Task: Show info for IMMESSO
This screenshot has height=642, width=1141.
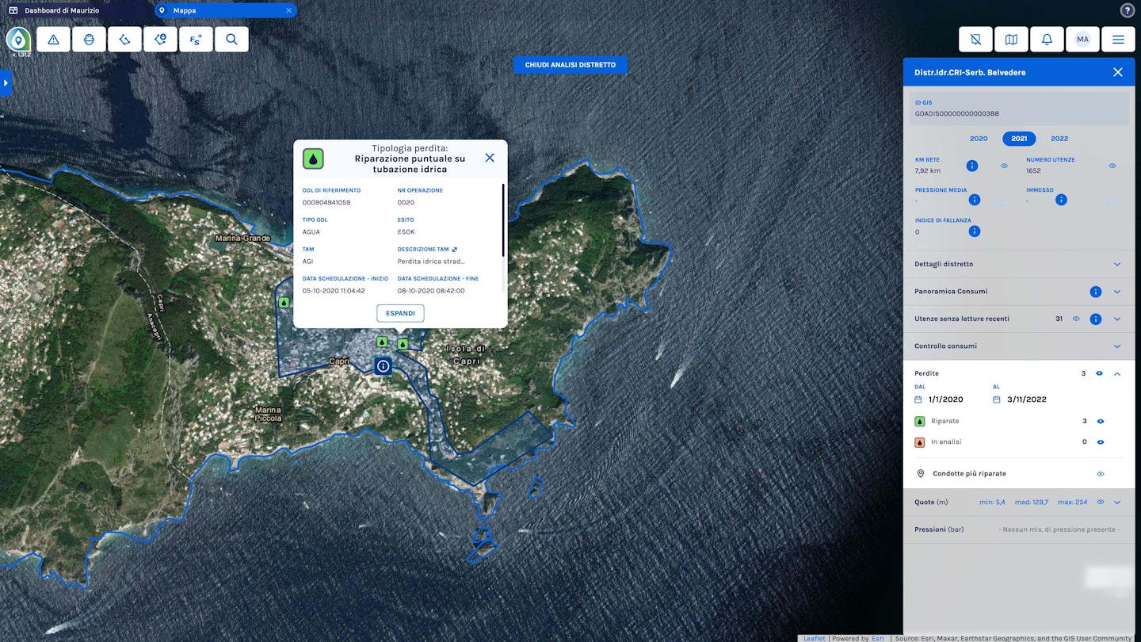Action: click(x=1061, y=200)
